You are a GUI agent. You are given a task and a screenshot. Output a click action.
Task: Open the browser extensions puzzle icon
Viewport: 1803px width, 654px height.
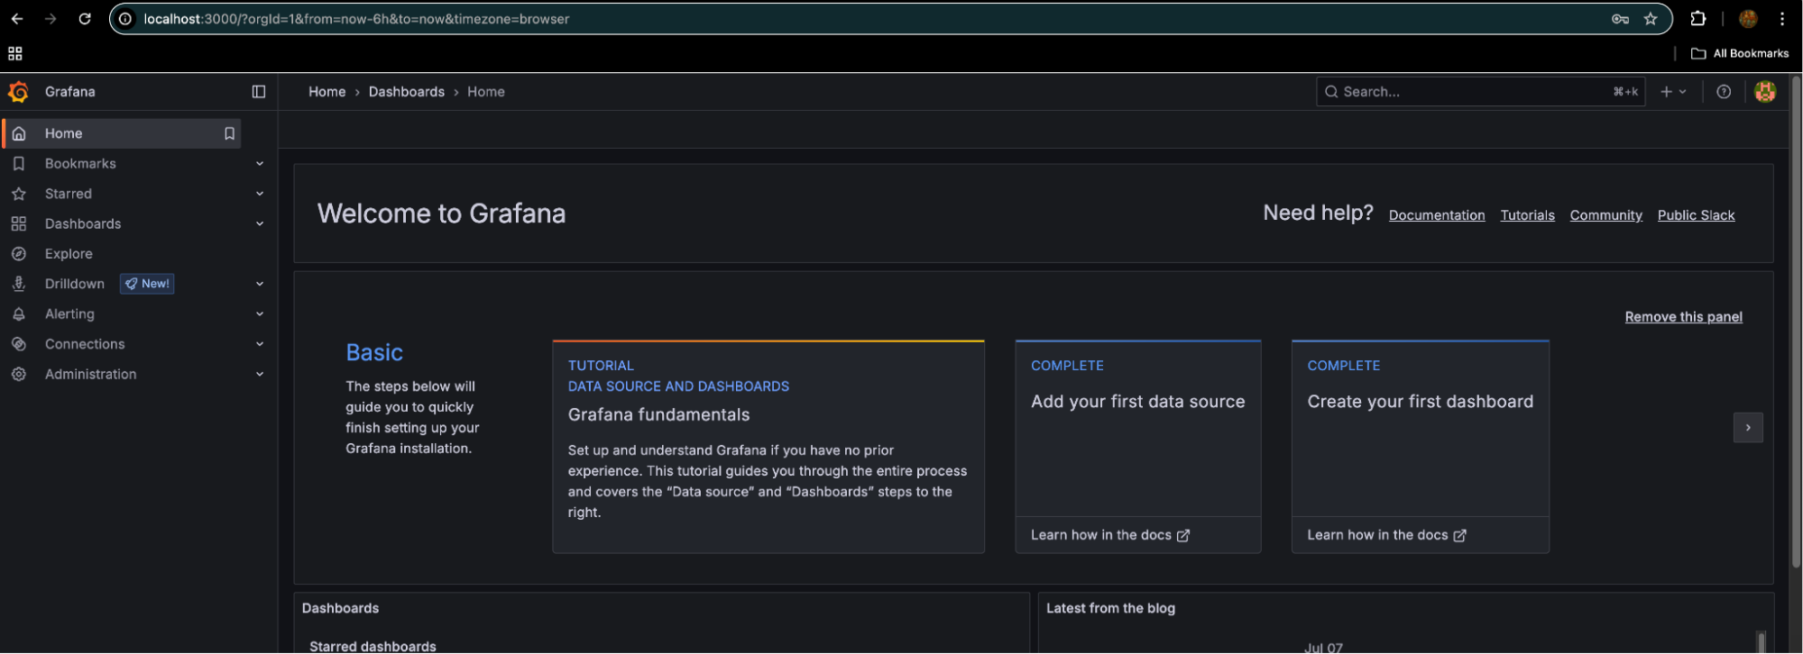1698,19
